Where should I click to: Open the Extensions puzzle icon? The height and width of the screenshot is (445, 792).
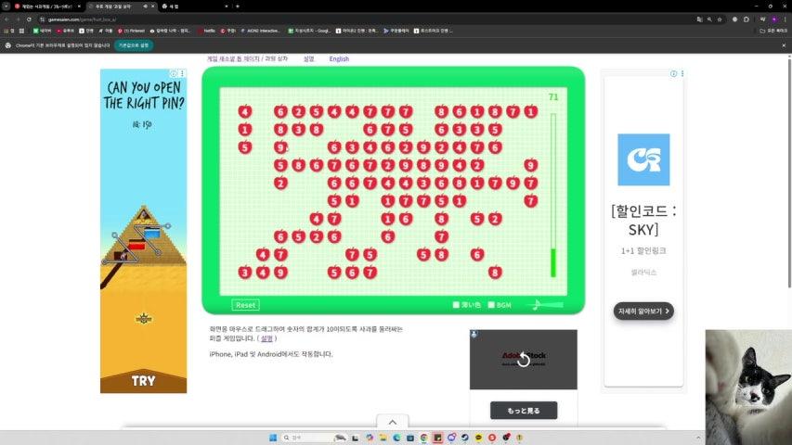pyautogui.click(x=747, y=19)
